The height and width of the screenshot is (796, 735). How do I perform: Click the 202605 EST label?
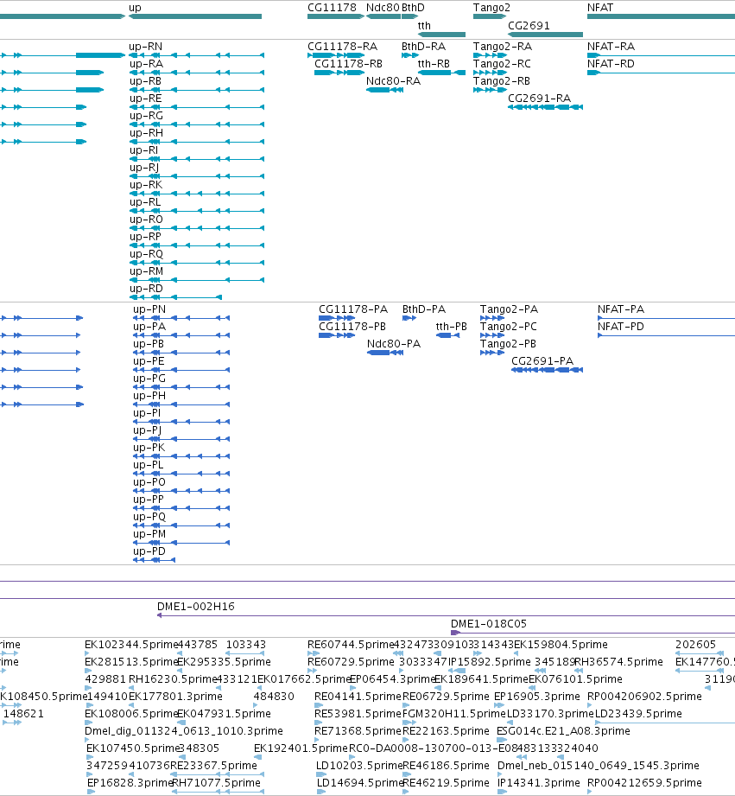[x=695, y=644]
